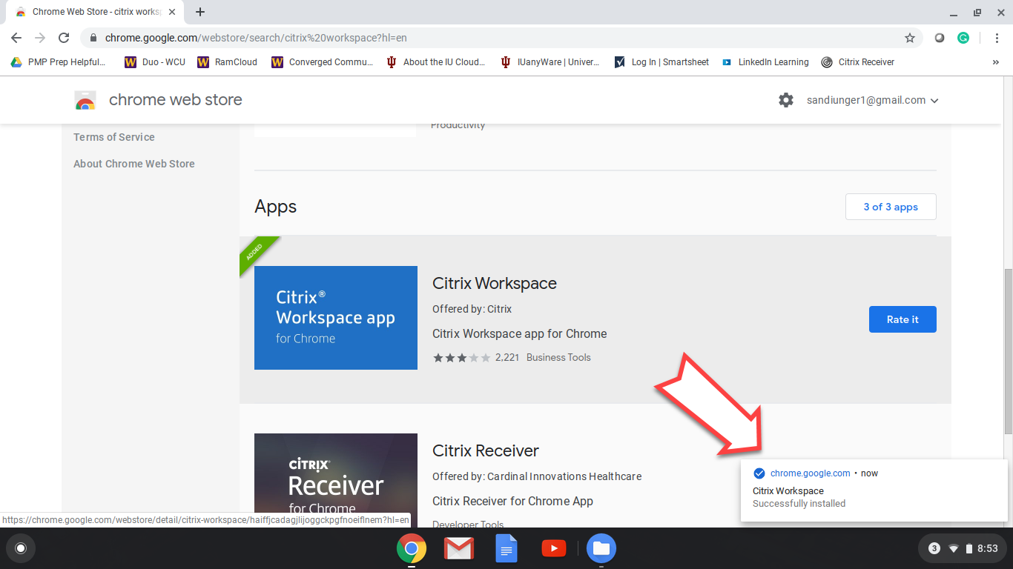Expand the sandiunger1@gmail.com account dropdown

(x=873, y=100)
